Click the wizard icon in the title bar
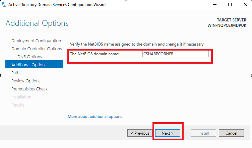Image resolution: width=252 pixels, height=148 pixels. click(x=3, y=5)
